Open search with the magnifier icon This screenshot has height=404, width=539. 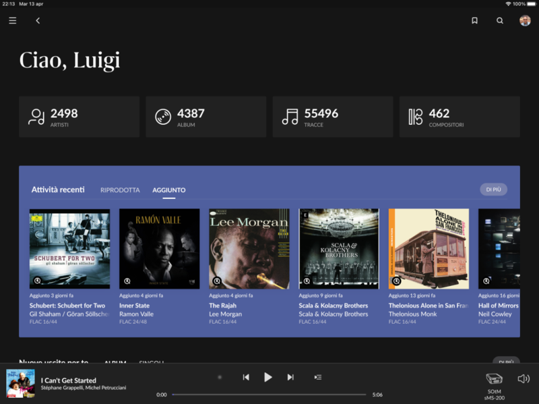(x=500, y=21)
